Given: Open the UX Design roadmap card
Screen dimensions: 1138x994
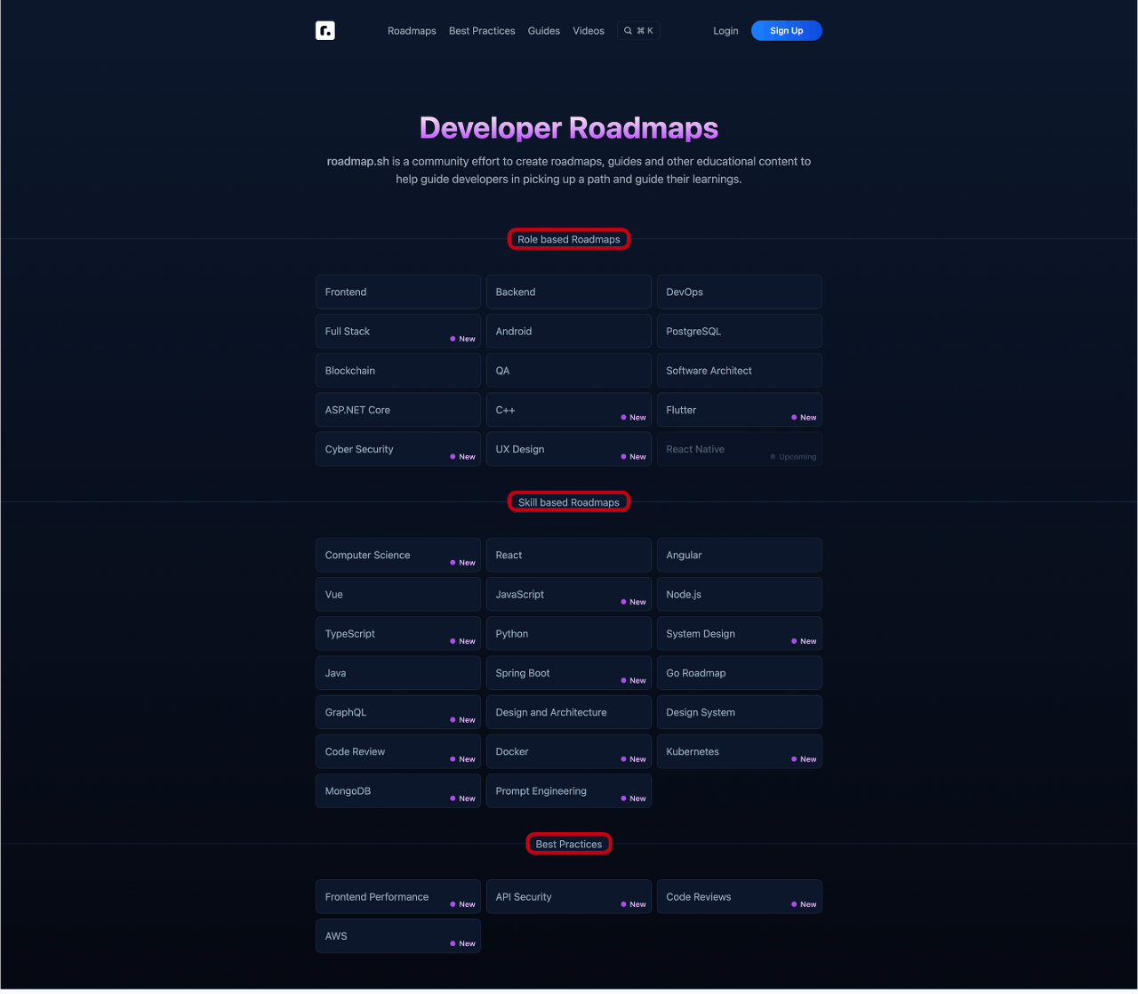Looking at the screenshot, I should tap(569, 449).
